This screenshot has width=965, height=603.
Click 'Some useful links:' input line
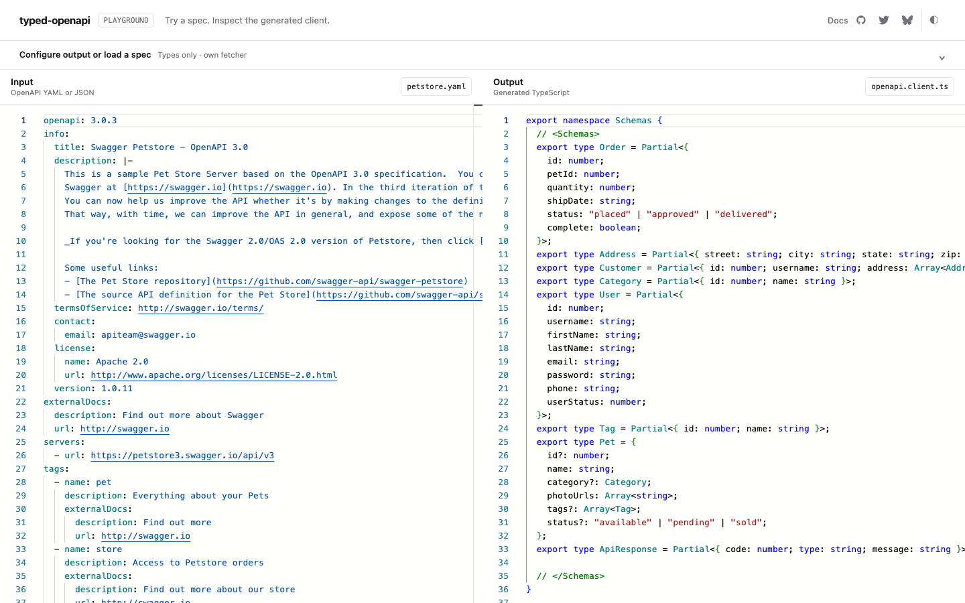point(111,268)
